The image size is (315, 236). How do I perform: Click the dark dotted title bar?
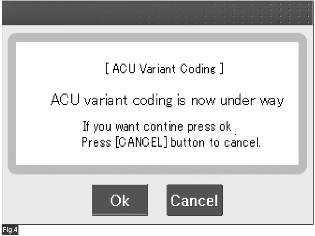click(157, 13)
